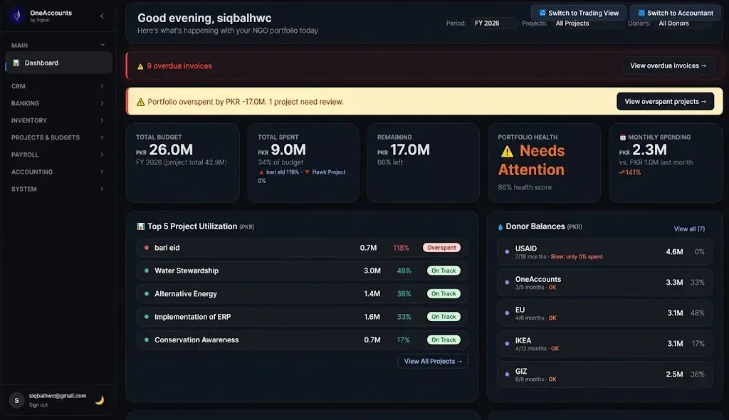Click View All Projects button
The height and width of the screenshot is (420, 729).
click(x=433, y=362)
